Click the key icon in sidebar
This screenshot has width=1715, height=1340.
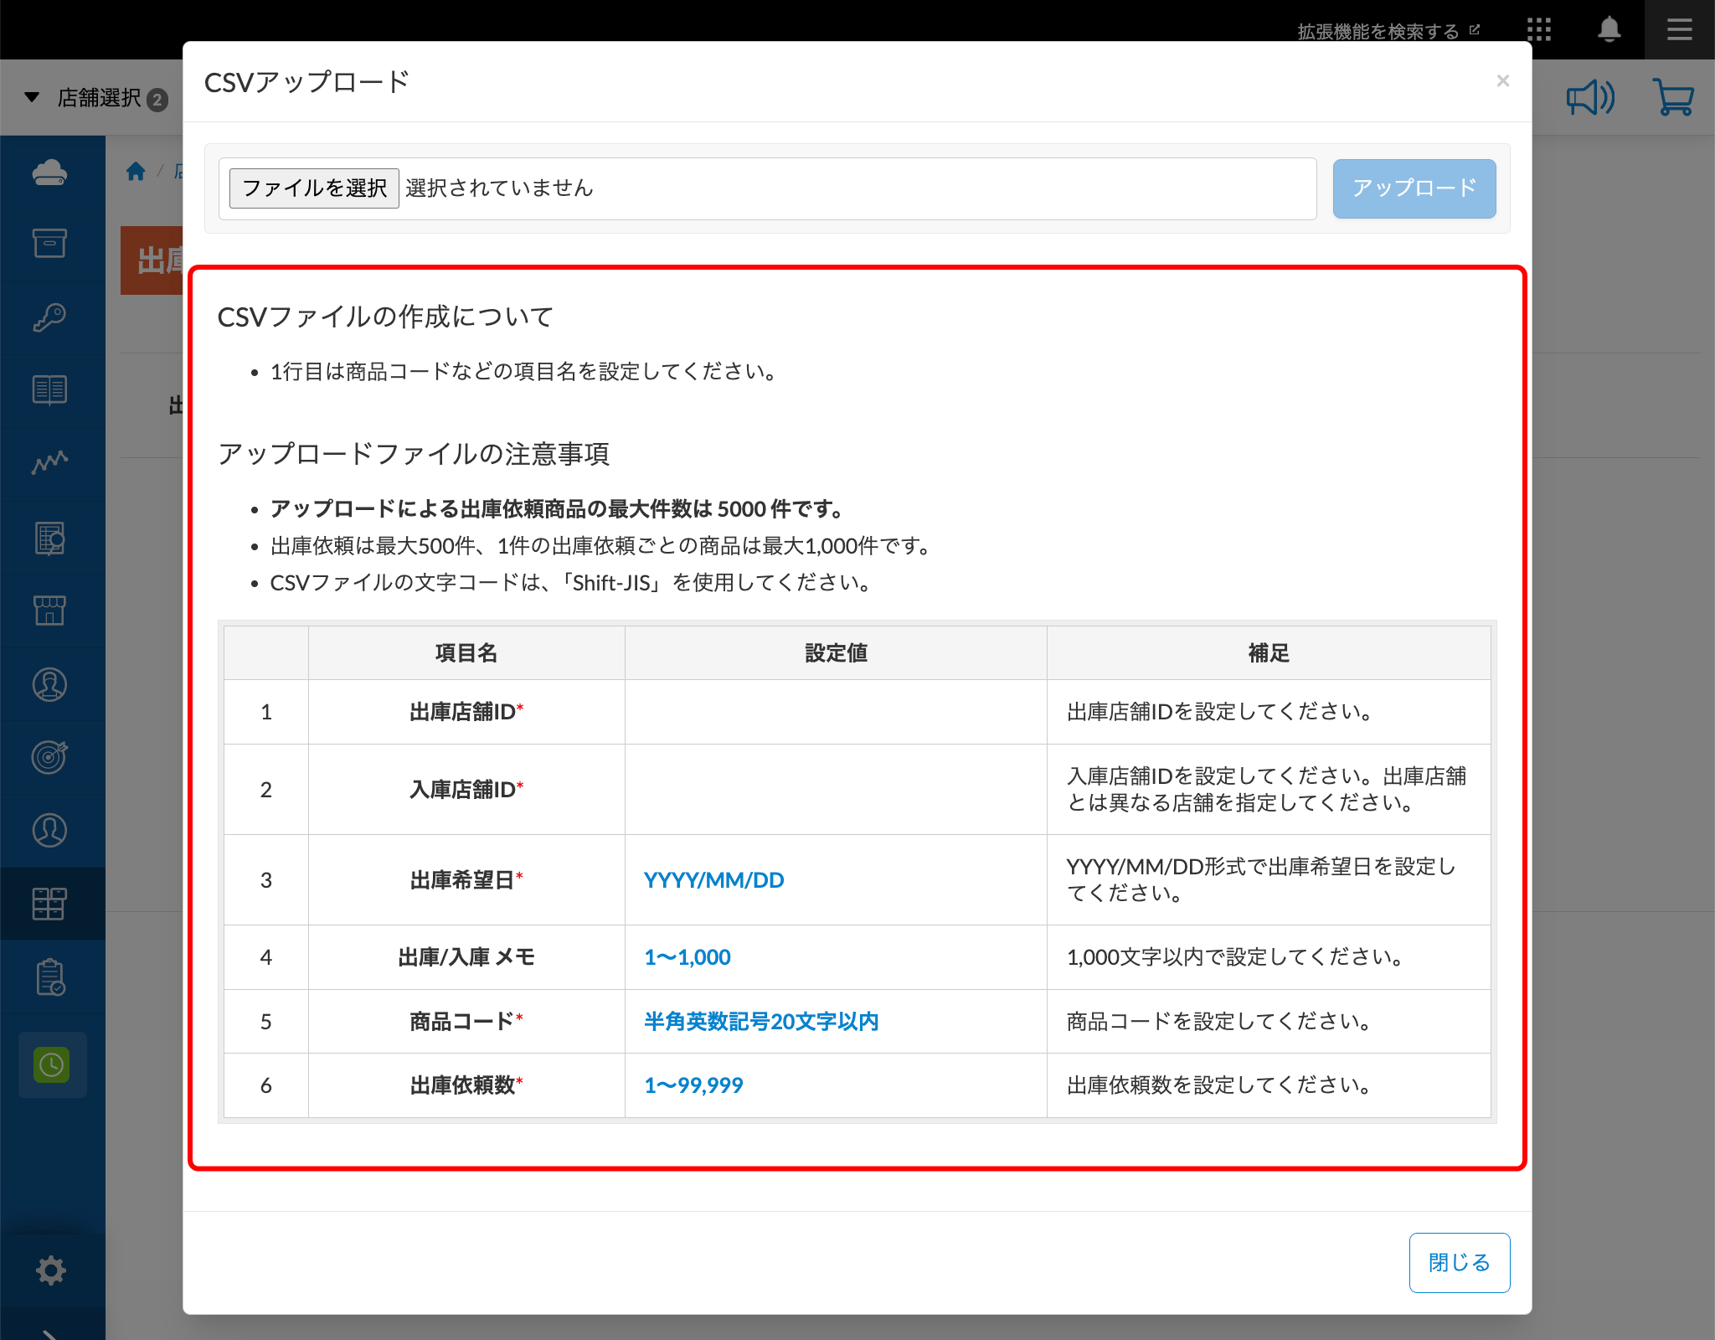(50, 317)
